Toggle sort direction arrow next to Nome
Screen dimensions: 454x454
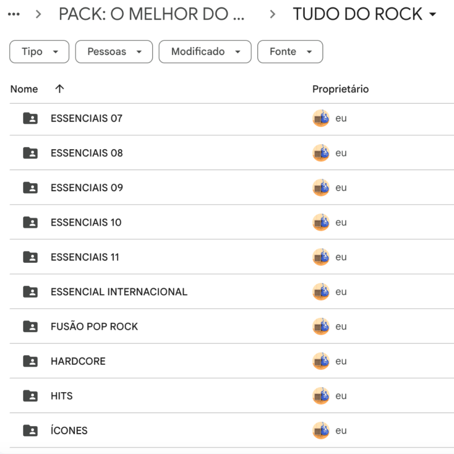(60, 89)
